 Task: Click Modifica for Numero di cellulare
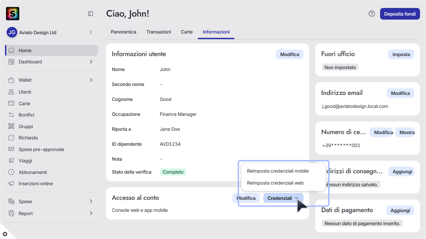click(381, 132)
